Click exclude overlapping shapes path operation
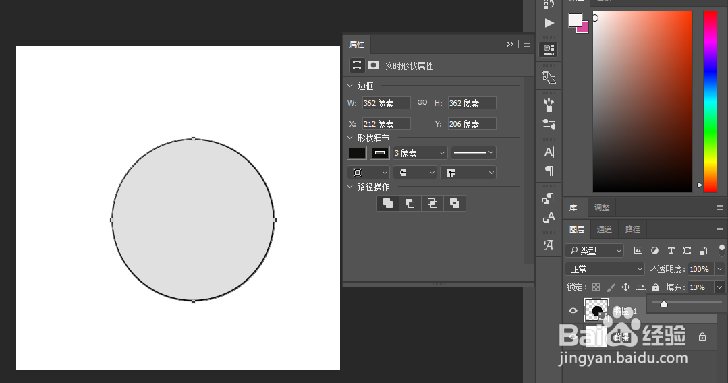728x383 pixels. (x=455, y=203)
